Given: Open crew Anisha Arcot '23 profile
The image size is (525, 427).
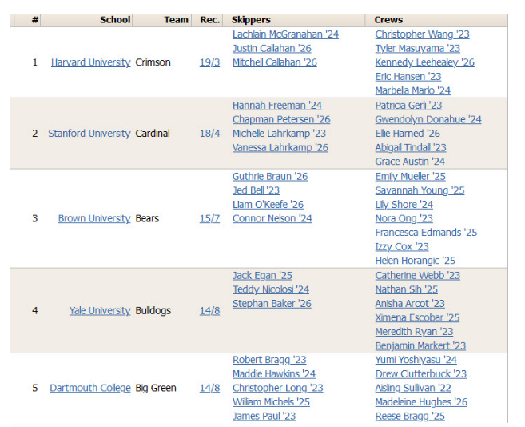Looking at the screenshot, I should [x=410, y=304].
